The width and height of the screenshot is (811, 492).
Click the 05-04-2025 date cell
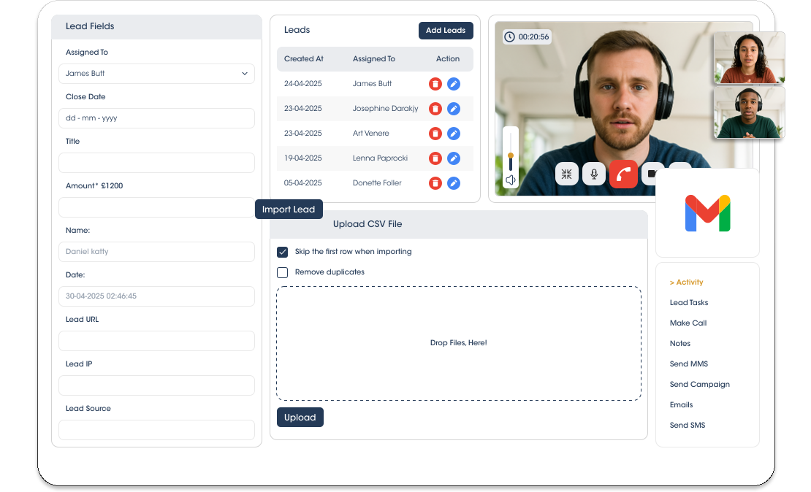click(303, 183)
